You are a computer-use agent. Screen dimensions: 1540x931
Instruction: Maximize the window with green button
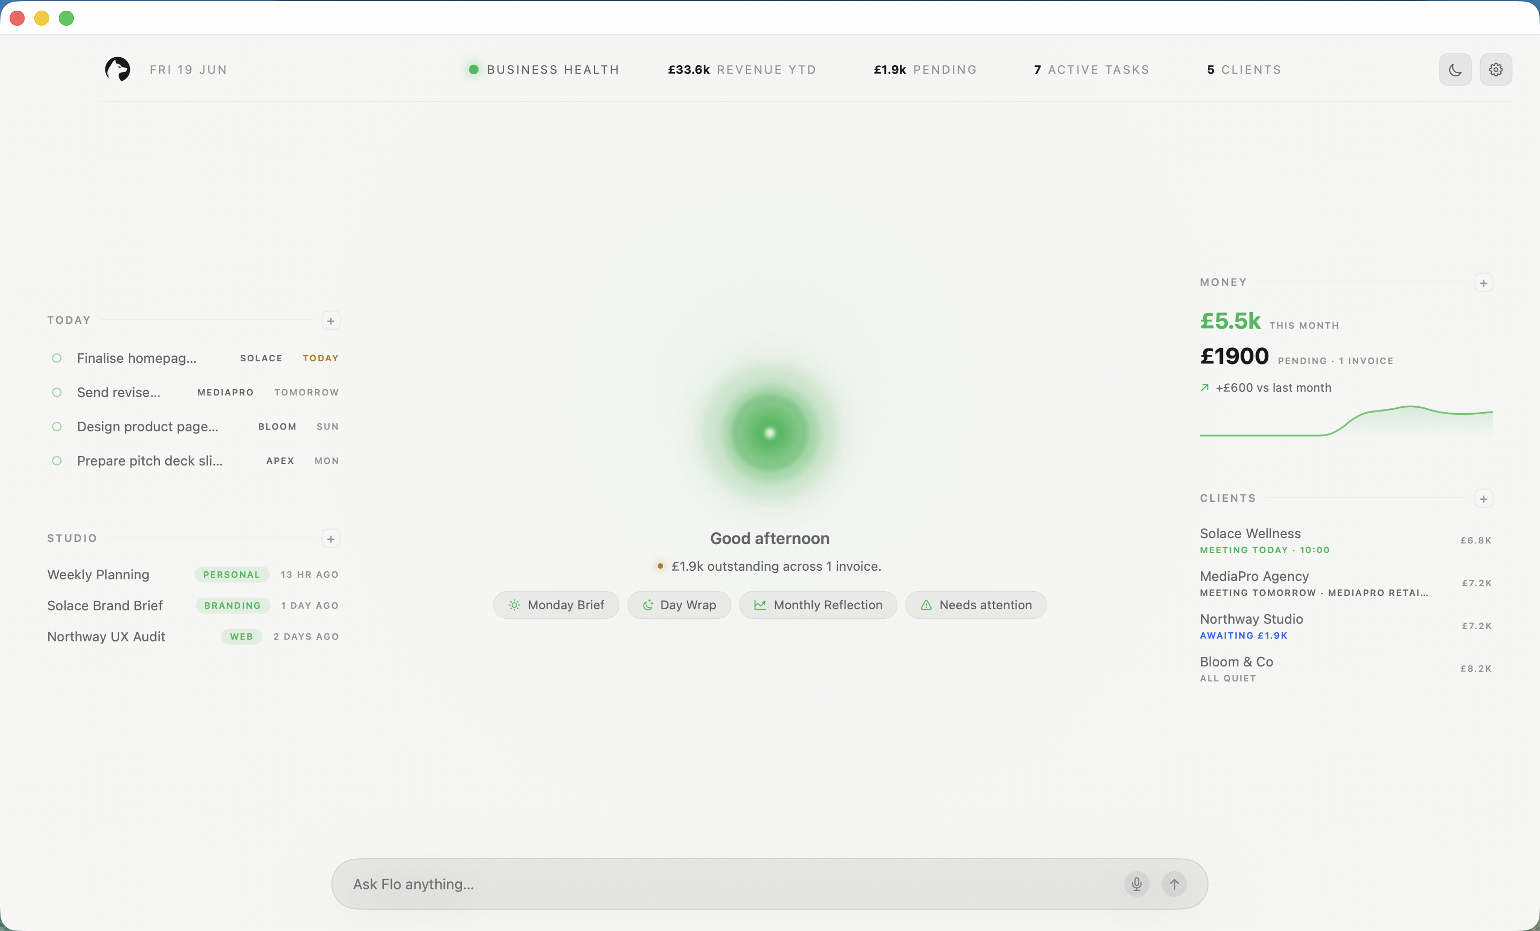coord(66,18)
